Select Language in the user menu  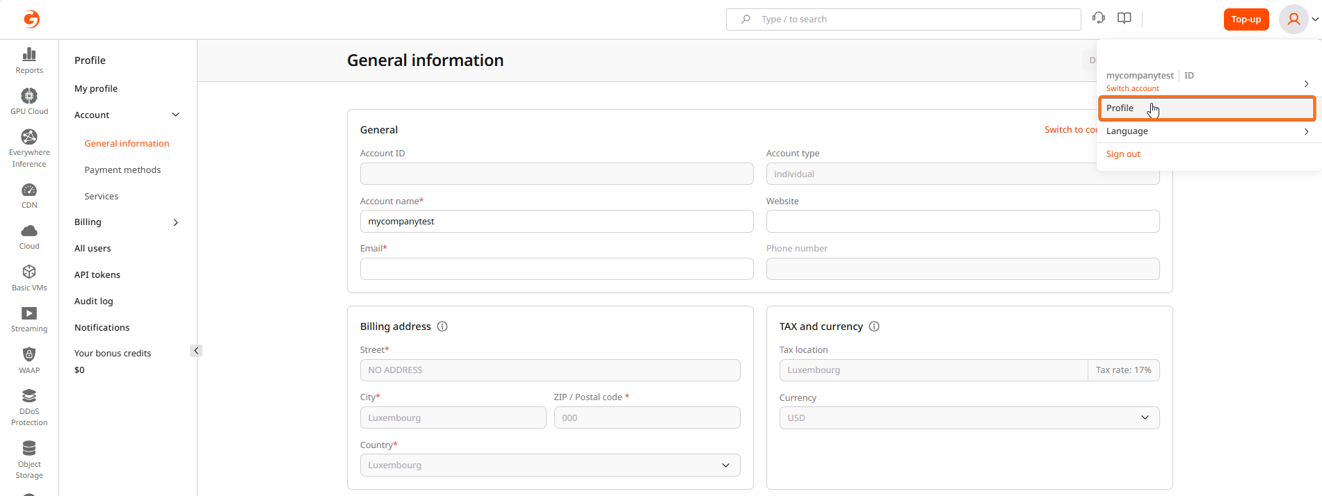(1209, 131)
